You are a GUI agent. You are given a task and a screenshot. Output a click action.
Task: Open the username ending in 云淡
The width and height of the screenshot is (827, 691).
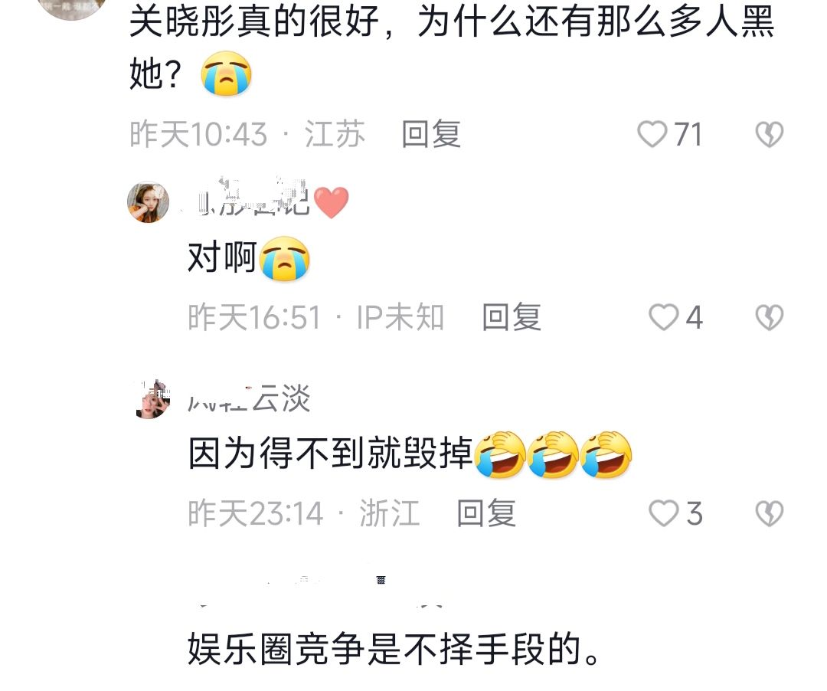tap(249, 398)
